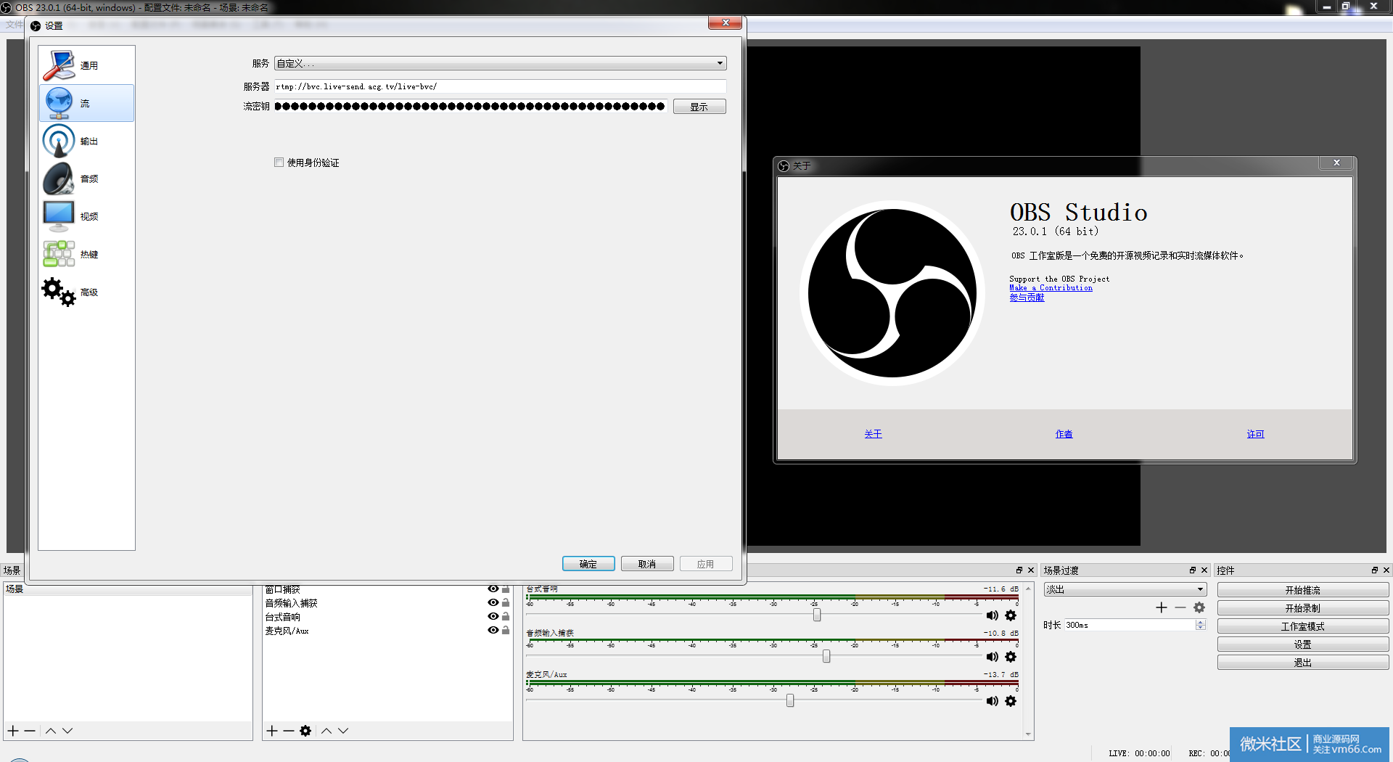Enable the 使用身份验证 checkbox
This screenshot has height=762, width=1393.
(279, 163)
